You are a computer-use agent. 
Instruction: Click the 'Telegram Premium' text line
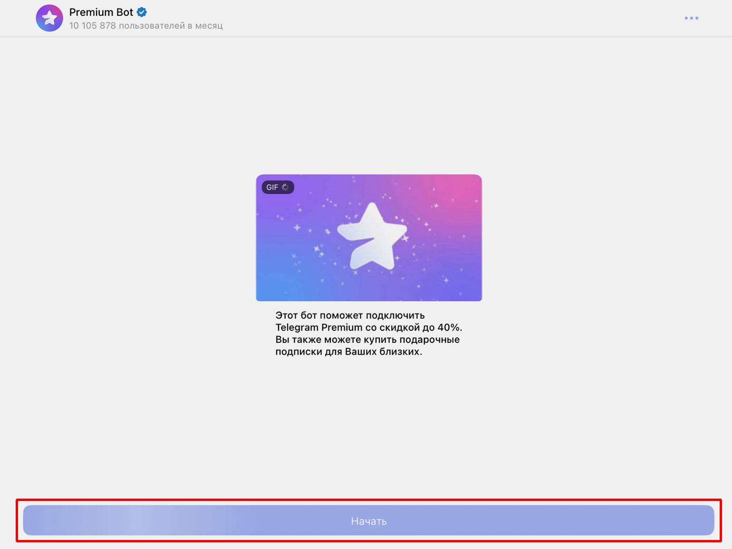[318, 327]
